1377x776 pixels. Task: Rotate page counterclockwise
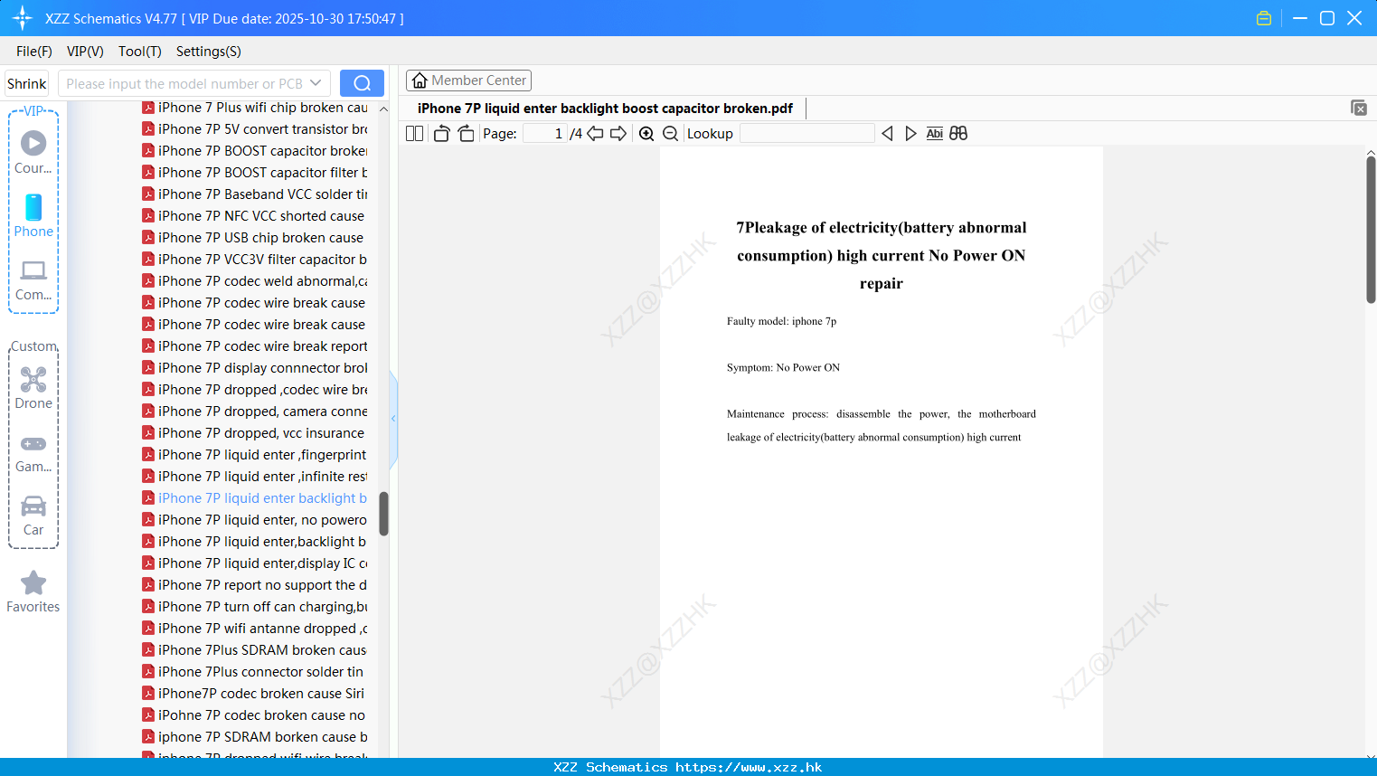pyautogui.click(x=441, y=133)
